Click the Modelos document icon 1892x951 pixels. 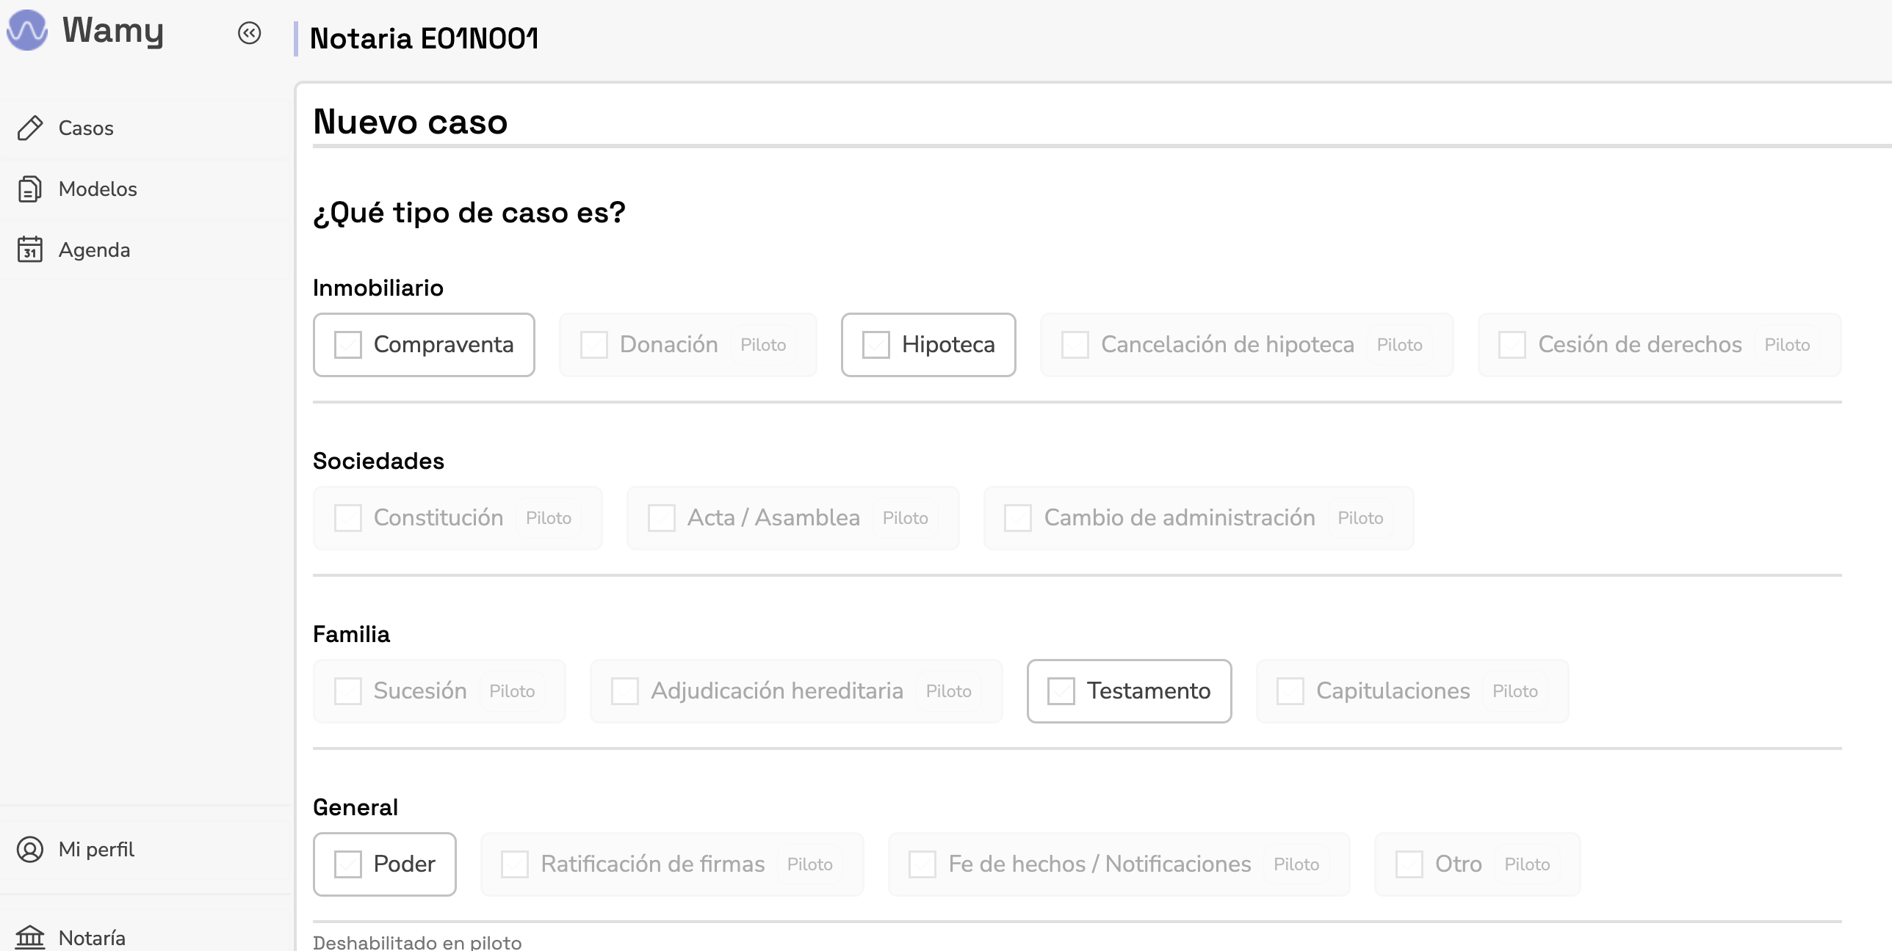tap(29, 188)
